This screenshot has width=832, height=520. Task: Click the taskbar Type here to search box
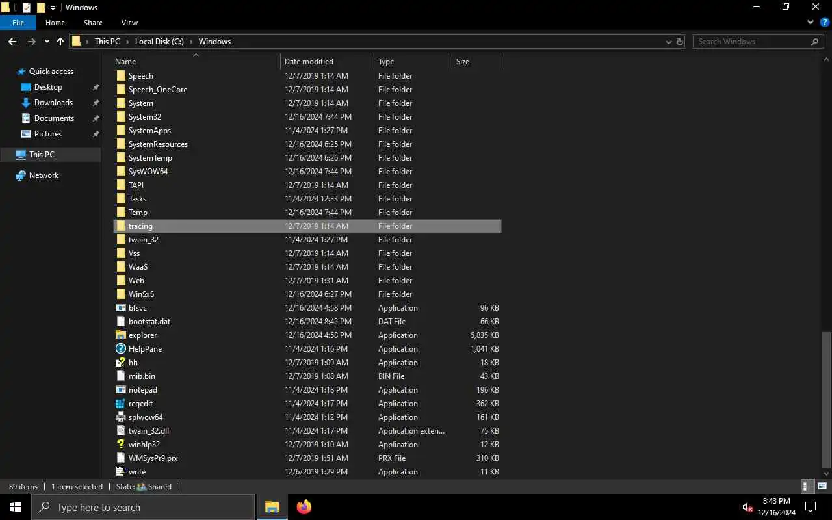(143, 507)
